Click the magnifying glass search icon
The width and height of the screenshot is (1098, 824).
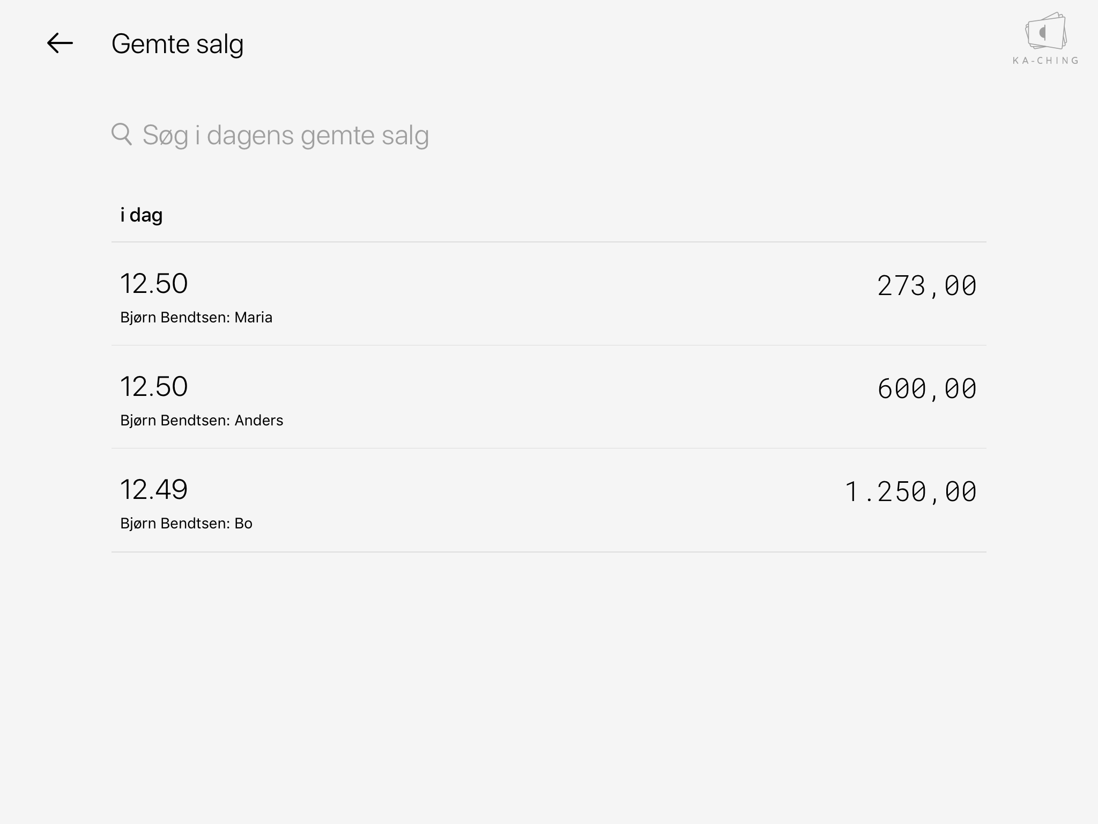point(122,134)
